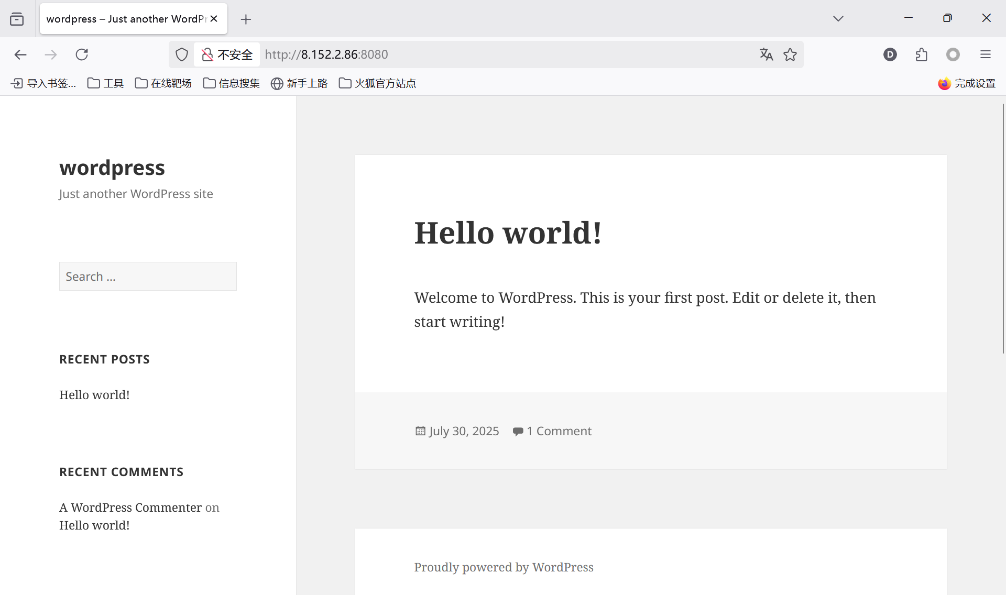1006x595 pixels.
Task: Open the Firefox recent browsing view icon
Action: tap(17, 19)
